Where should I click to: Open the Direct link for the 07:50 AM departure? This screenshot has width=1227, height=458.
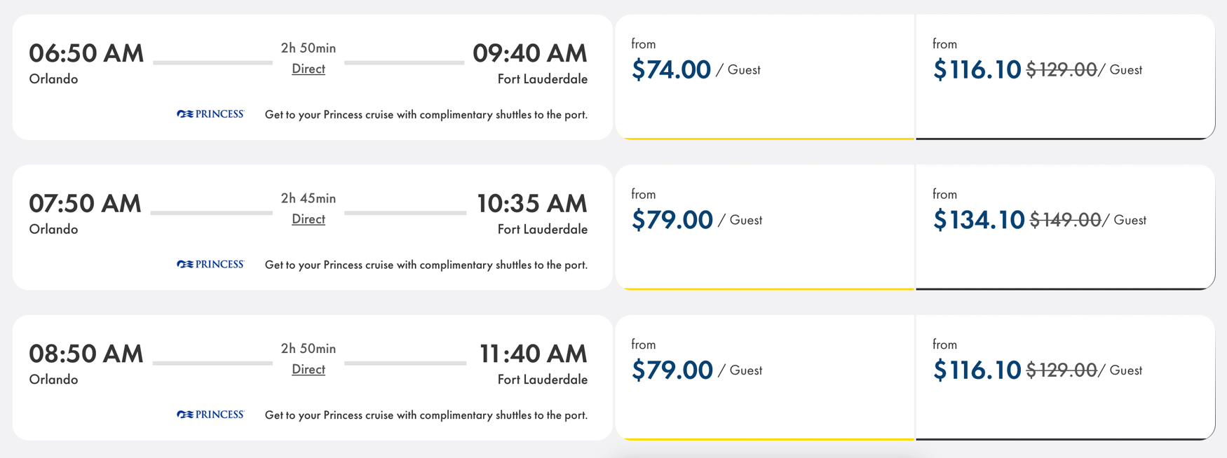pos(308,218)
